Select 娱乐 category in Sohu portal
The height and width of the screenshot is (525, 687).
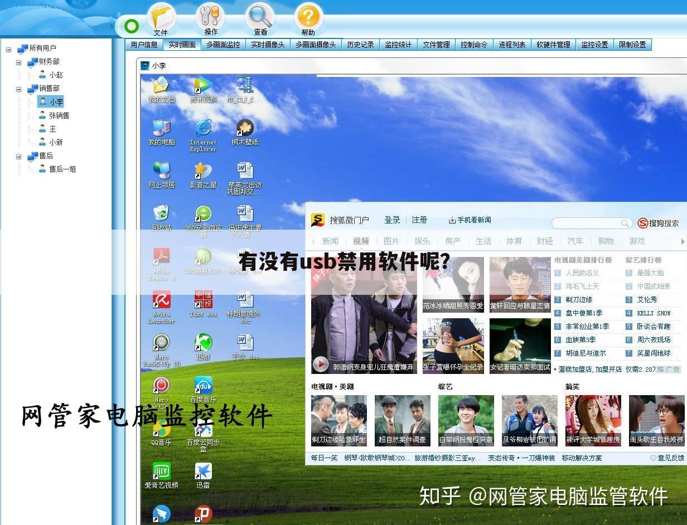(x=422, y=241)
